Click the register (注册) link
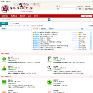The image size is (93, 93). [89, 9]
